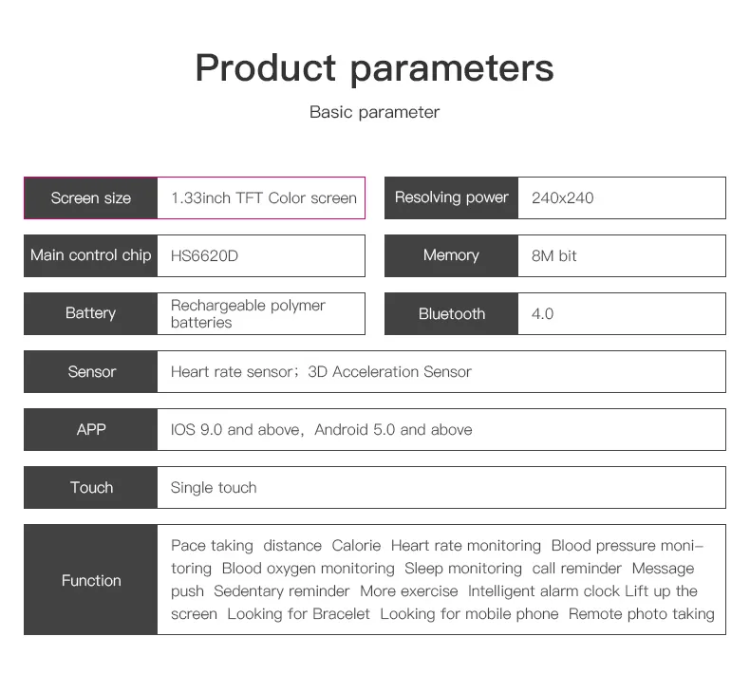Screen dimensions: 750x693
Task: Click the APP label cell
Action: tap(91, 429)
